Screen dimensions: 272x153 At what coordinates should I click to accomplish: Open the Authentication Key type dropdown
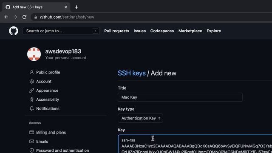tap(140, 118)
